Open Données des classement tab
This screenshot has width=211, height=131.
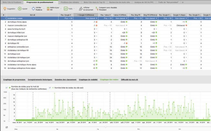tap(66, 80)
